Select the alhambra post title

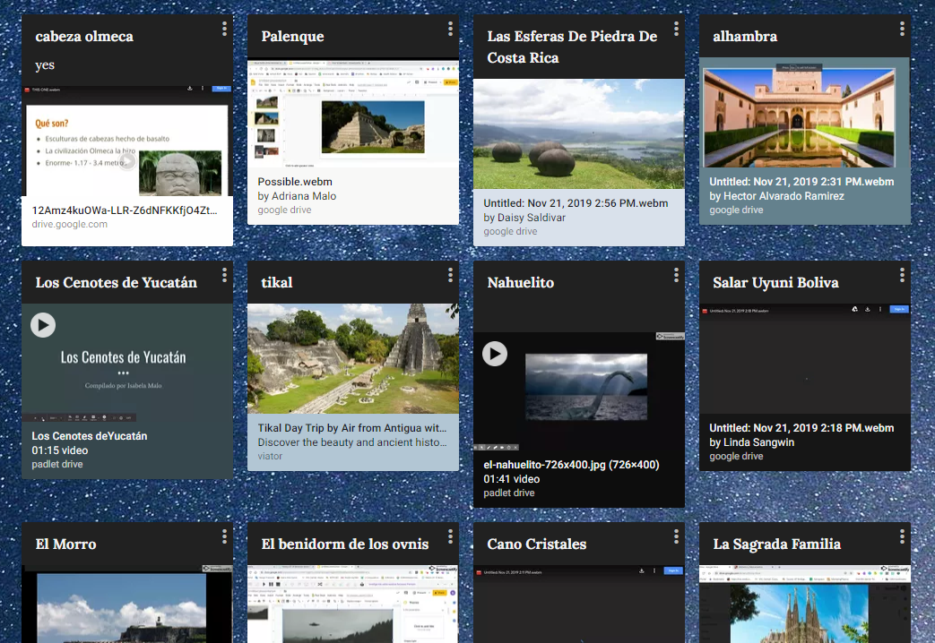click(745, 37)
